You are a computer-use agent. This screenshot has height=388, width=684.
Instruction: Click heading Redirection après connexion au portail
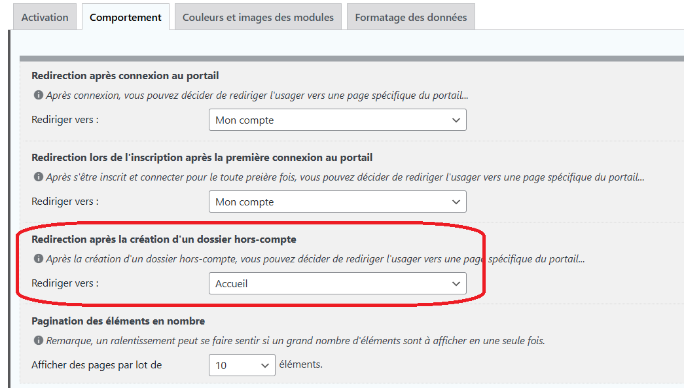(x=125, y=76)
